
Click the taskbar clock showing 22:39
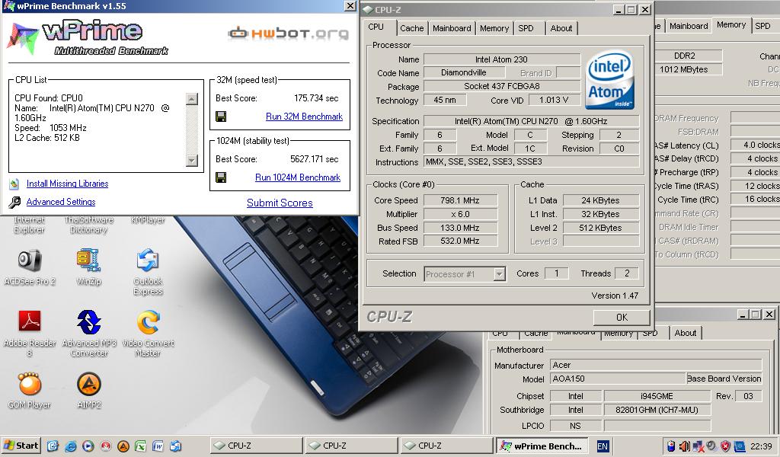click(x=761, y=446)
